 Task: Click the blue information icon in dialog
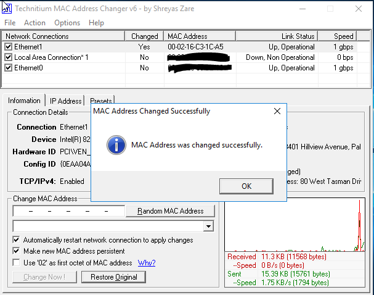116,145
